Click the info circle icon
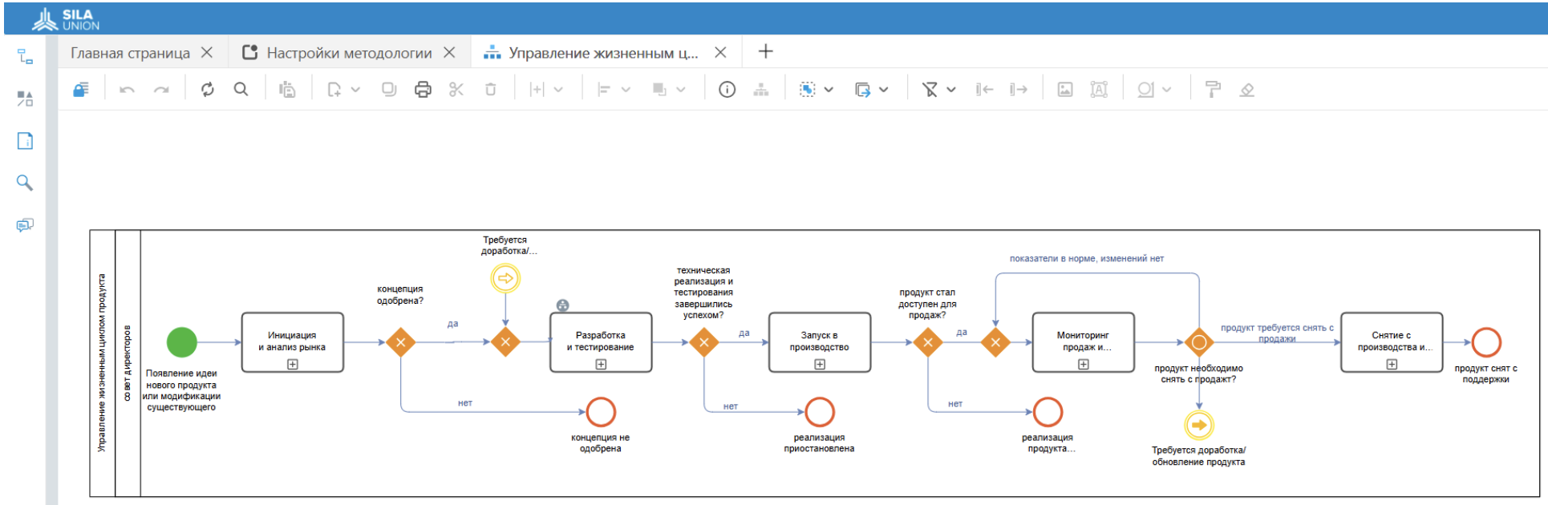 [x=727, y=90]
